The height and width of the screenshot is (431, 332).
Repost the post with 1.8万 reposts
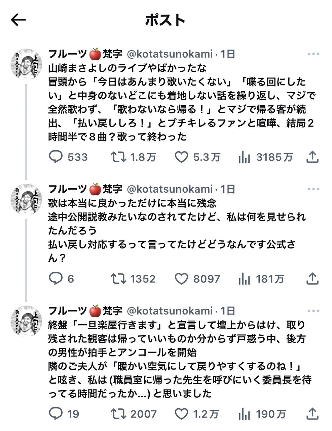[x=118, y=157]
